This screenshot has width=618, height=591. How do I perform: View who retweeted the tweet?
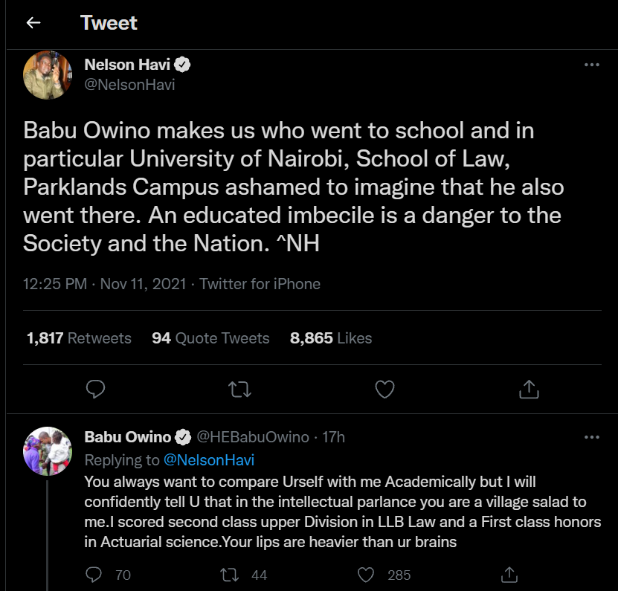click(x=78, y=338)
